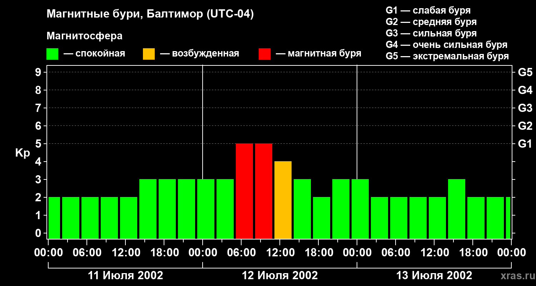Click the green 'спокойная' legend swatch
Image resolution: width=536 pixels, height=286 pixels.
52,54
